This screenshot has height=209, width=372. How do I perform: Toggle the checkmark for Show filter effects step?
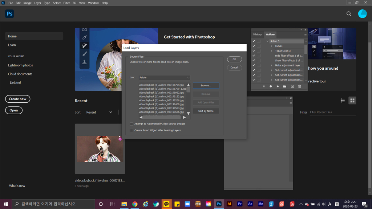[x=254, y=61]
